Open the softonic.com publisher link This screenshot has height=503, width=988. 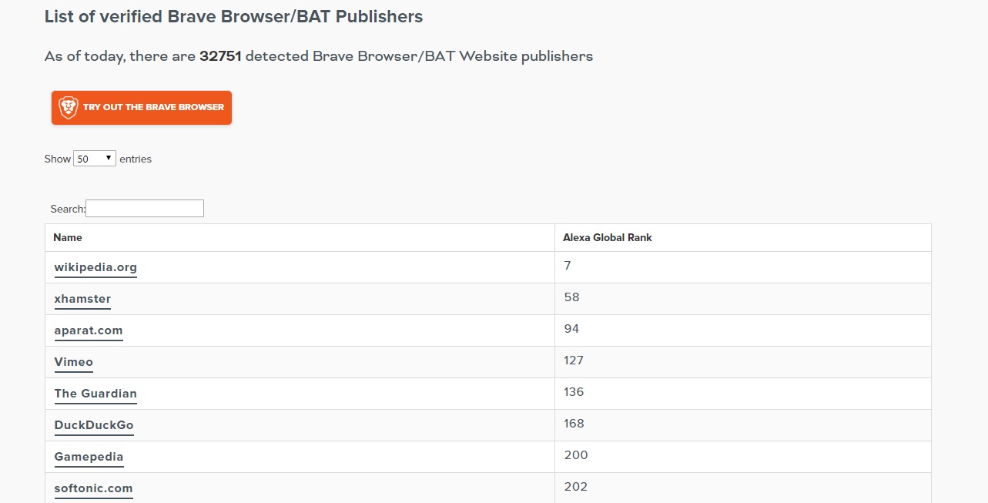pos(93,488)
